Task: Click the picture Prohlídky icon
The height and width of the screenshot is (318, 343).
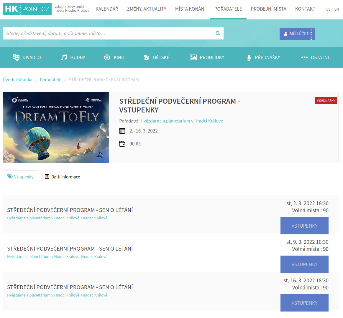Action: [193, 57]
